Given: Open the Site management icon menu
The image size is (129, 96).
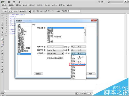Looking at the screenshot, I should (x=20, y=2).
